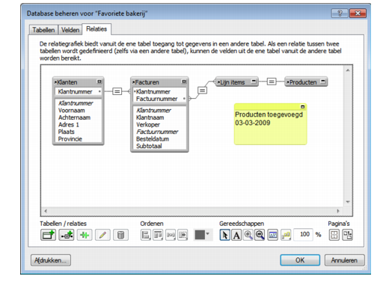Click the Achternaam field in Klanten

point(74,117)
